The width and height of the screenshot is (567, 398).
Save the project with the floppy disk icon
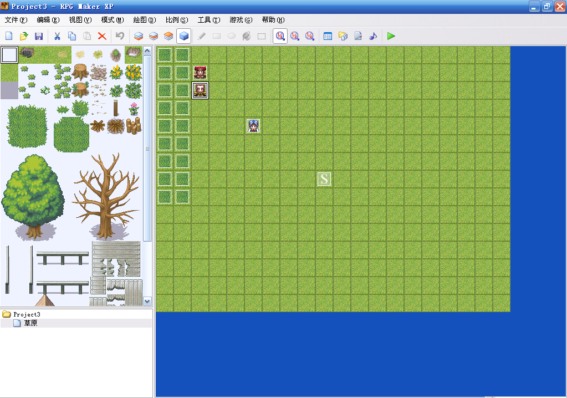(39, 36)
